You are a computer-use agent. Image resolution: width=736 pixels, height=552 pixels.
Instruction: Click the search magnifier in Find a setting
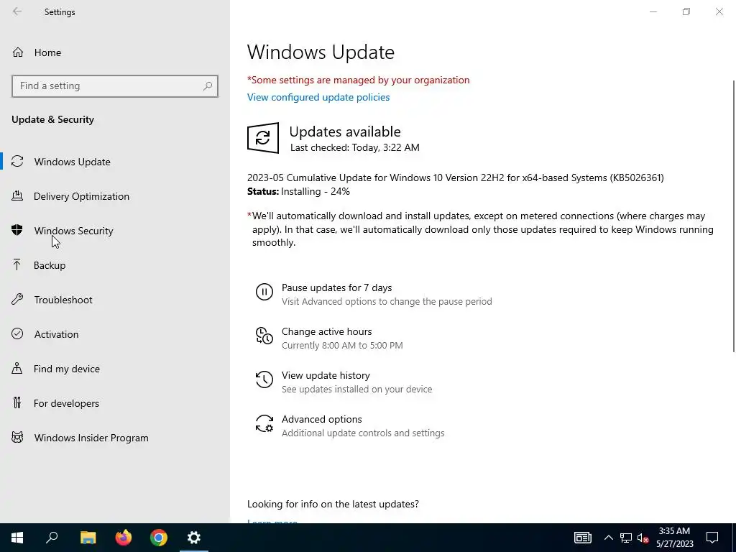[x=208, y=86]
